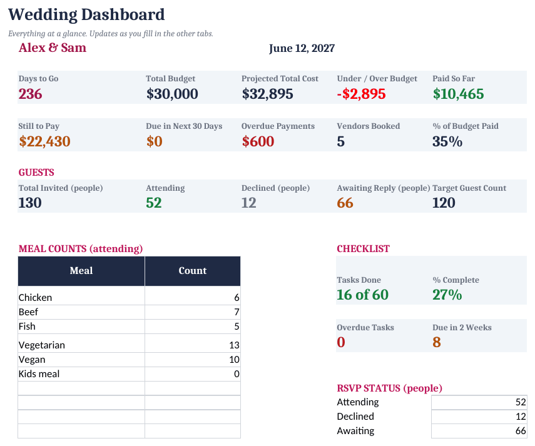Image resolution: width=535 pixels, height=446 pixels.
Task: Click the Total Budget value $30,000
Action: (x=172, y=94)
